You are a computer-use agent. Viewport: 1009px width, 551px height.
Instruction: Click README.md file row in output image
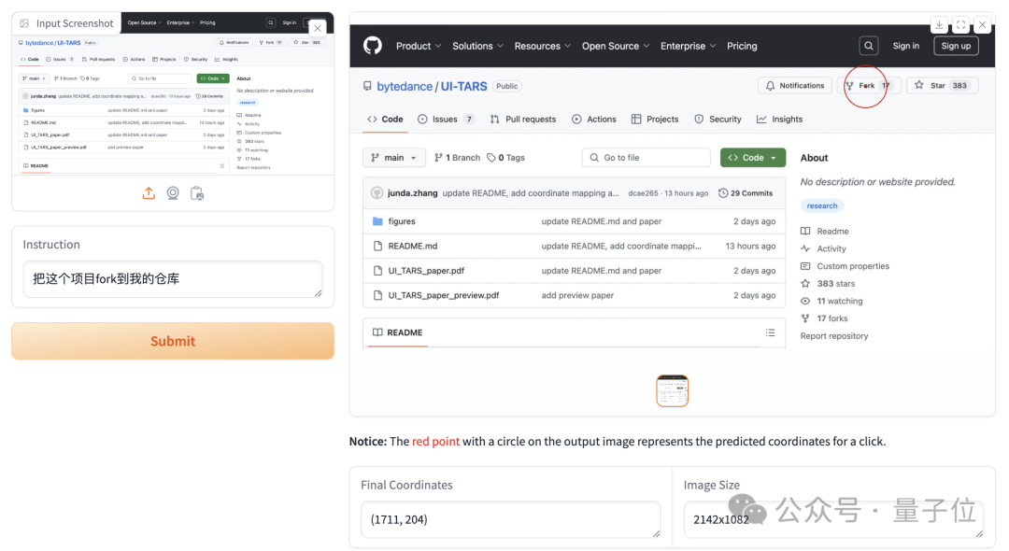tap(574, 246)
